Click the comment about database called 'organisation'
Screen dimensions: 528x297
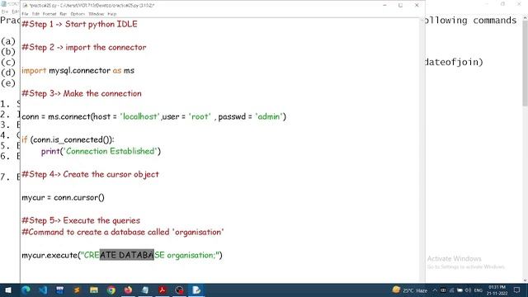tap(123, 233)
